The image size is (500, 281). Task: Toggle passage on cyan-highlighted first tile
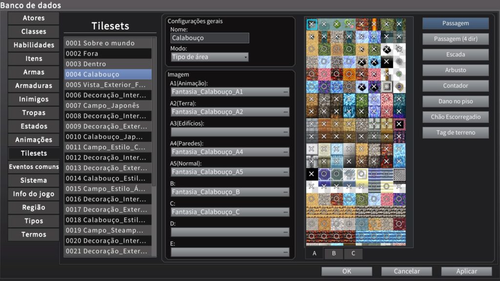click(312, 24)
